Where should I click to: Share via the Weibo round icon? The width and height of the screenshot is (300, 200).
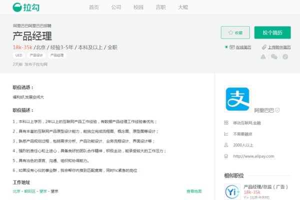pos(285,56)
